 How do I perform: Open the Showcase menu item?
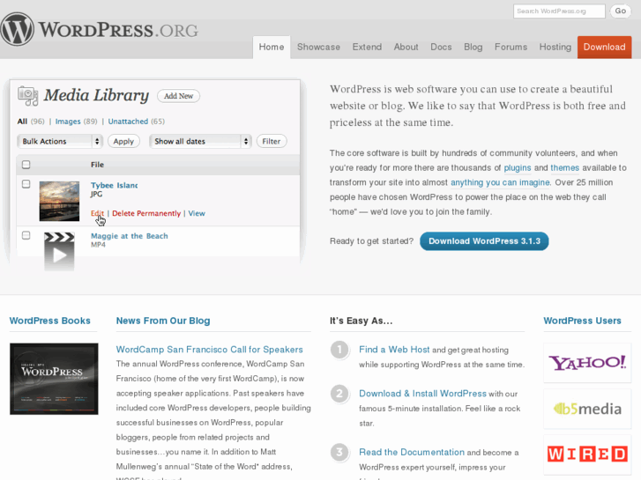tap(318, 47)
